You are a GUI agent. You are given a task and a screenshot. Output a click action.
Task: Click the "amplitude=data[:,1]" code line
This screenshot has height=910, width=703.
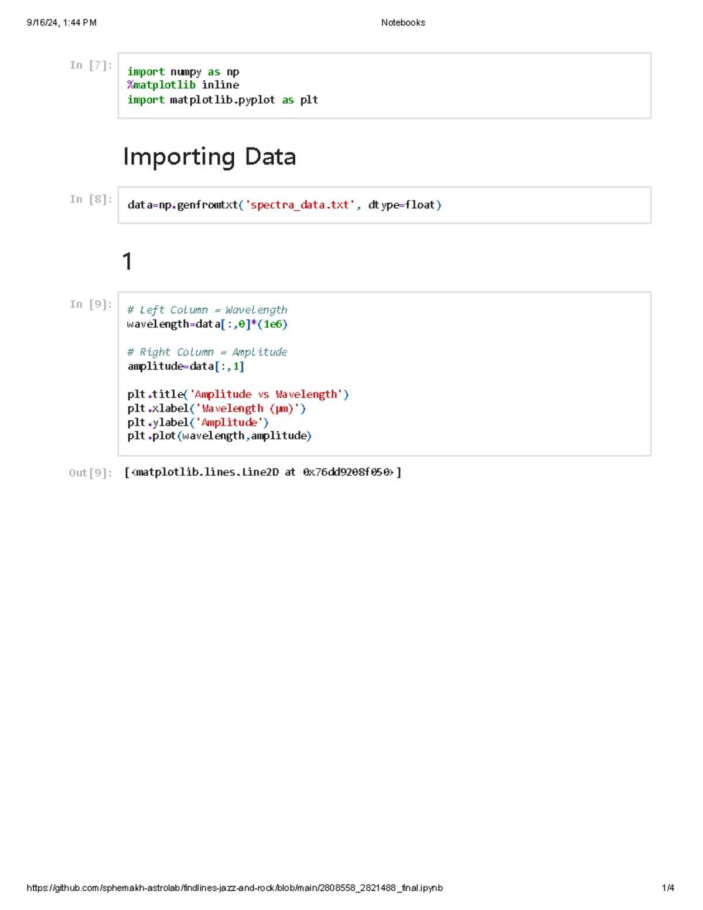click(186, 366)
